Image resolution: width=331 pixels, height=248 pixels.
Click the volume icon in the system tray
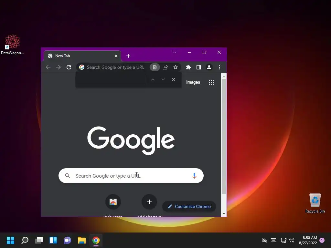click(292, 240)
